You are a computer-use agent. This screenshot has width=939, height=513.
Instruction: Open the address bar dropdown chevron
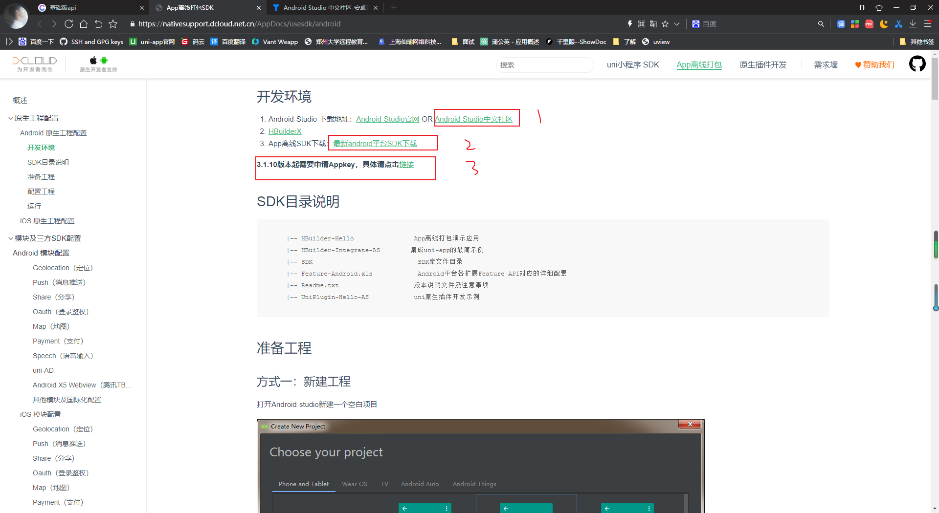[677, 24]
